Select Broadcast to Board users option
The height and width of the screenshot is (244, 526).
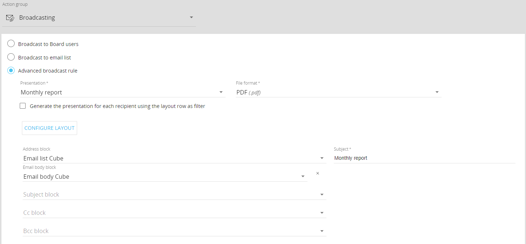[x=11, y=44]
